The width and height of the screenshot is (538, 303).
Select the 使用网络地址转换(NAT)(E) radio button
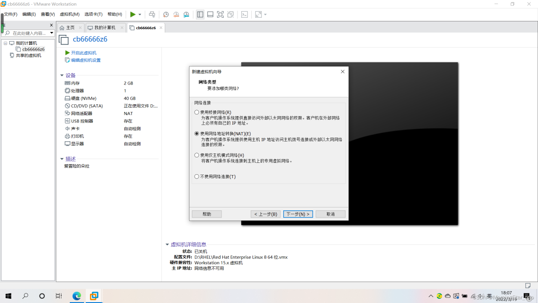(x=197, y=134)
